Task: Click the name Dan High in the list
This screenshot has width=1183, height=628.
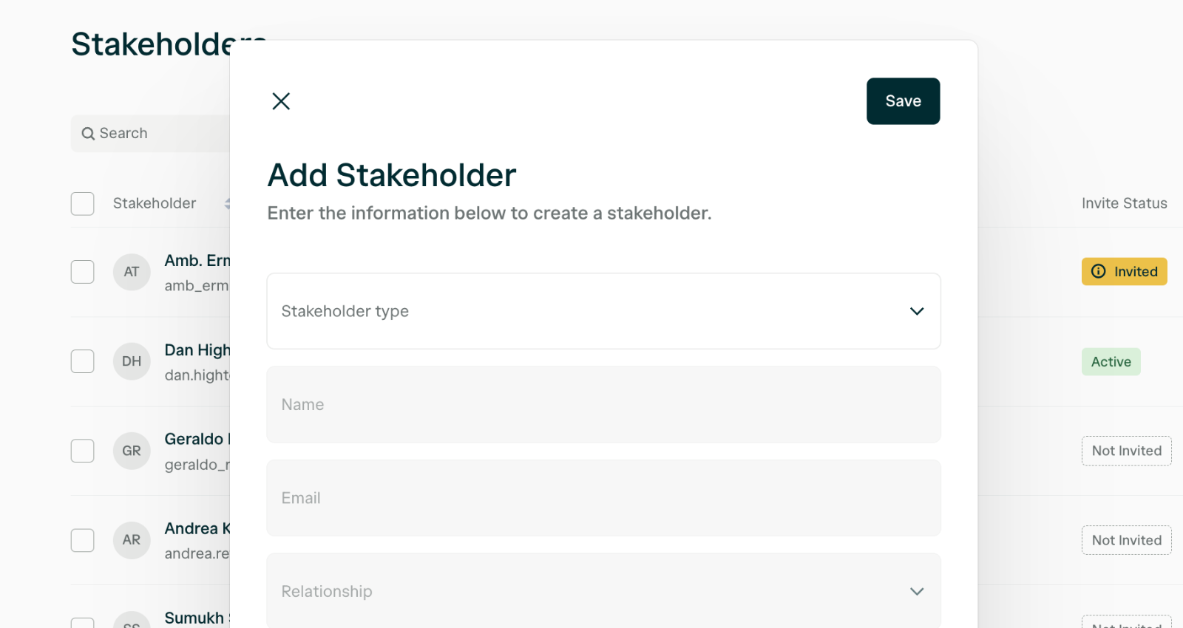Action: (197, 350)
